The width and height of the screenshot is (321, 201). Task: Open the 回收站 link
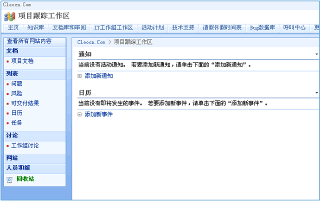coord(25,179)
